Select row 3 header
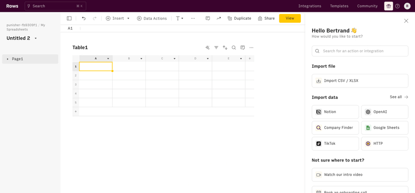The image size is (415, 193). 76,84
